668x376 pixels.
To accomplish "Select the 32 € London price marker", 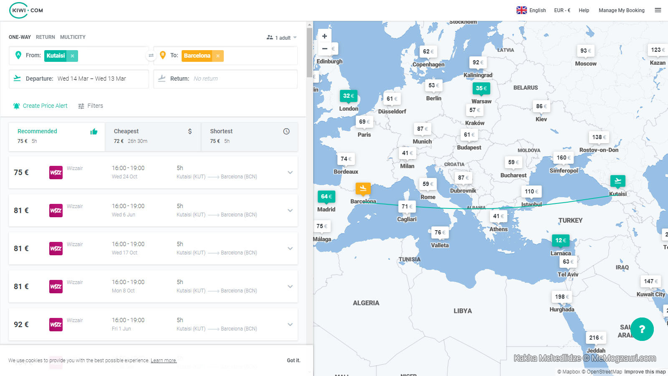I will (x=349, y=96).
